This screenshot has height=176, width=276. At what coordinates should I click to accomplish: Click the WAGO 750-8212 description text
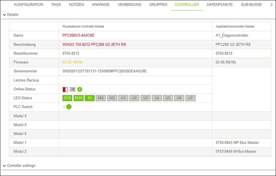point(94,44)
